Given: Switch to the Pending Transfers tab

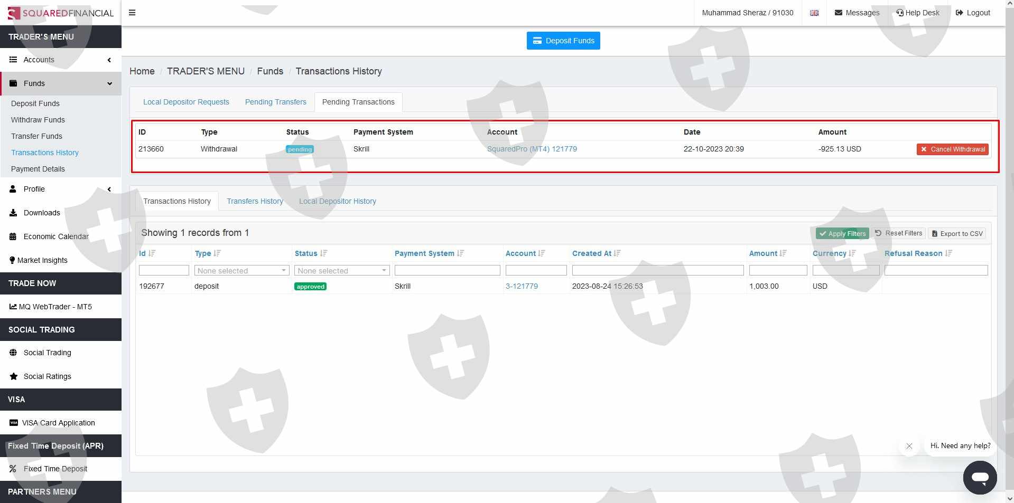Looking at the screenshot, I should (x=275, y=102).
